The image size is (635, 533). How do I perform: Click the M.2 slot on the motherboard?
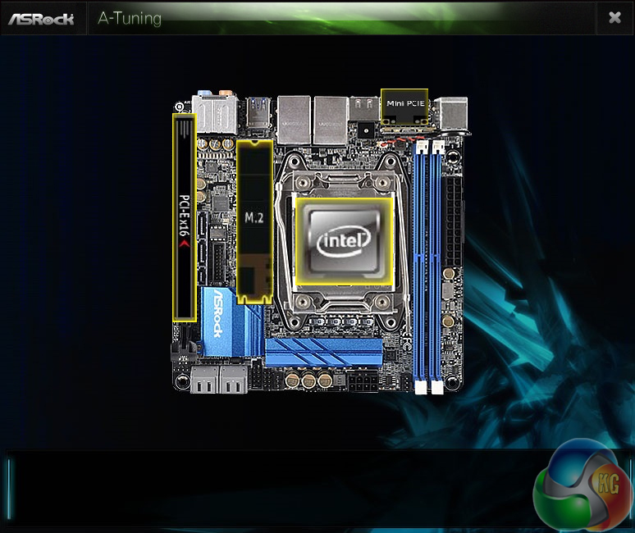pos(254,221)
